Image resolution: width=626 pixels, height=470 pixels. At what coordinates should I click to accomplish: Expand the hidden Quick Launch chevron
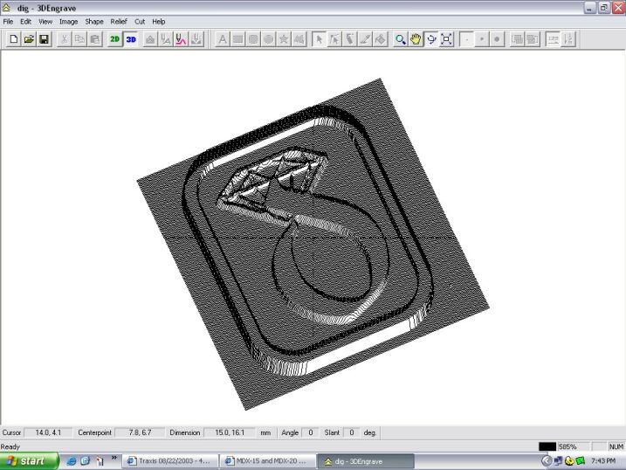coord(114,457)
